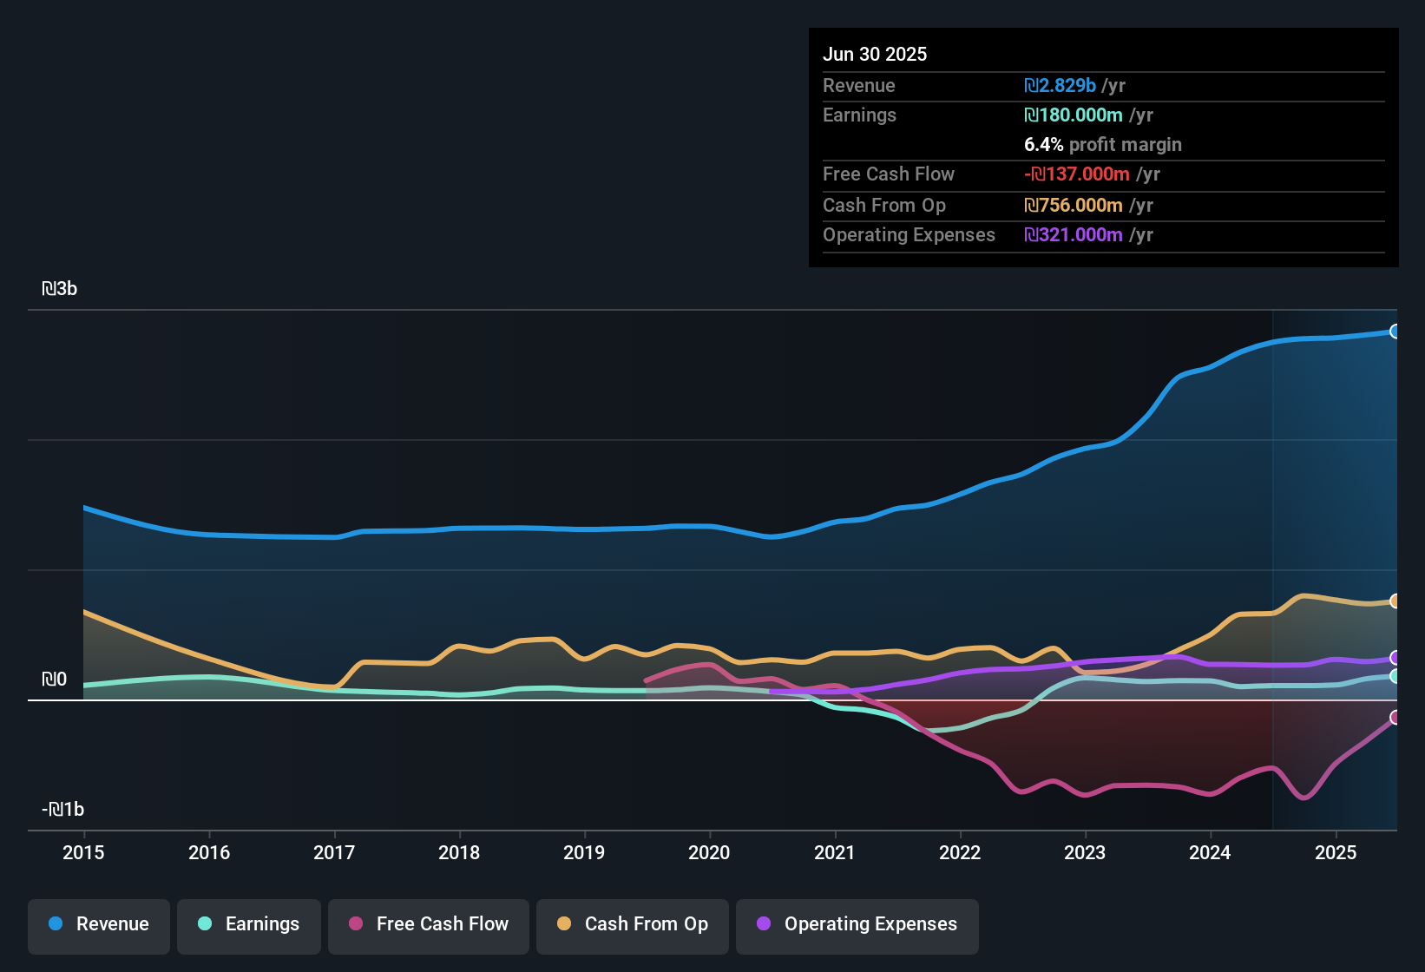Select the 2020 label on the timeline
Screen dimensions: 1425x972
click(x=709, y=853)
